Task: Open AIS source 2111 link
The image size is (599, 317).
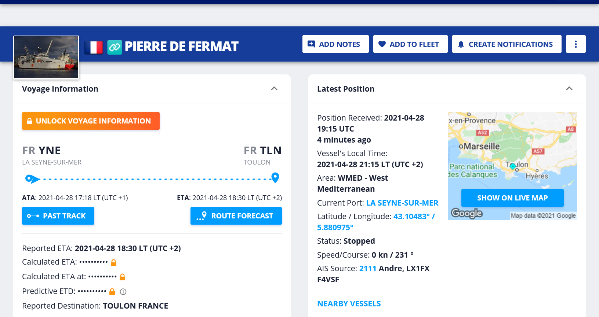Action: pyautogui.click(x=368, y=268)
